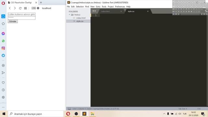208x117 pixels.
Task: Open the Find menu
Action: pyautogui.click(x=87, y=6)
